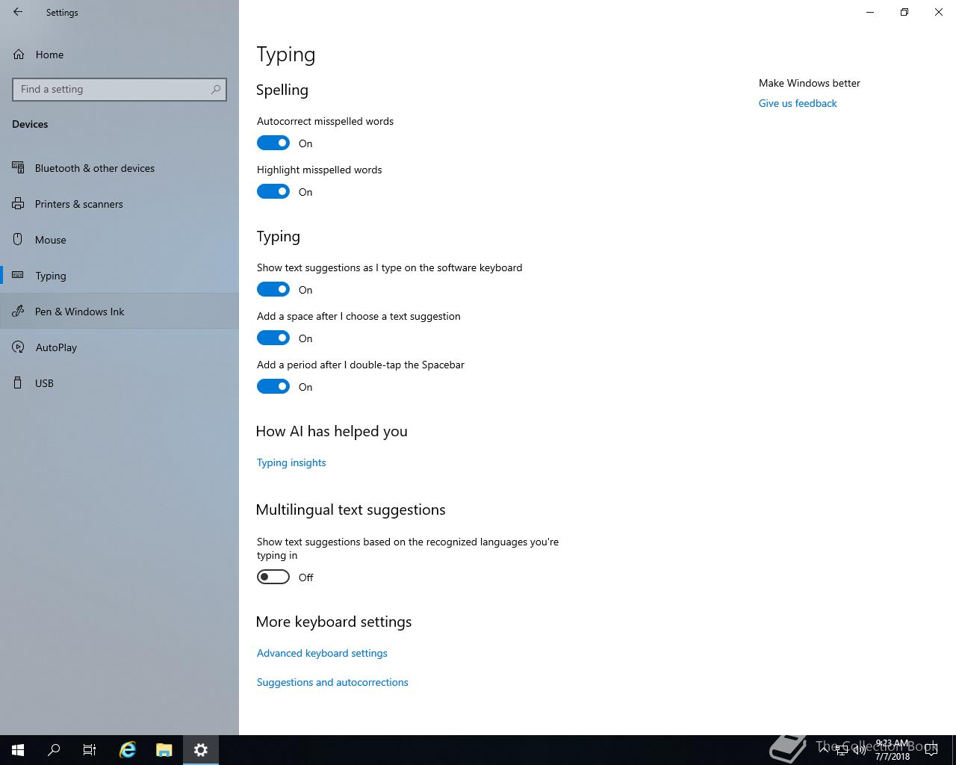Select AutoPlay settings page
The width and height of the screenshot is (956, 765).
pos(119,347)
